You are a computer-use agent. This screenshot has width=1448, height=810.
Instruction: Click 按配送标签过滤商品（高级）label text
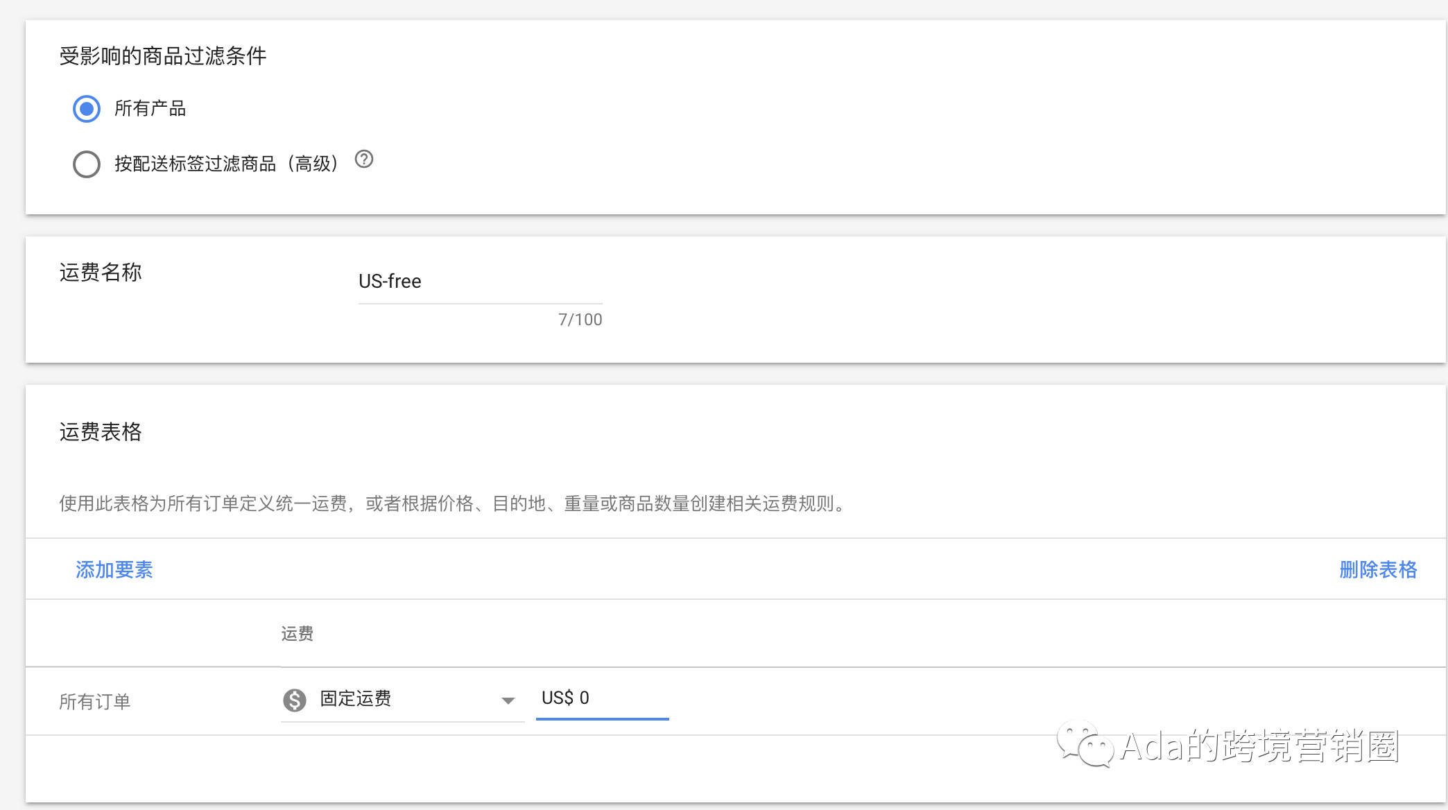pyautogui.click(x=226, y=164)
